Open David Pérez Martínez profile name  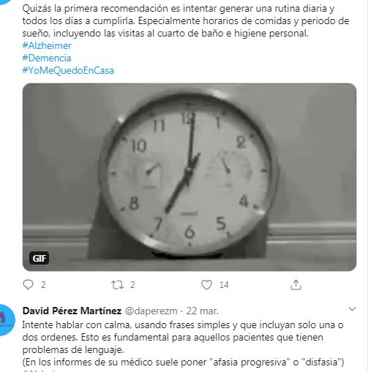tap(72, 311)
